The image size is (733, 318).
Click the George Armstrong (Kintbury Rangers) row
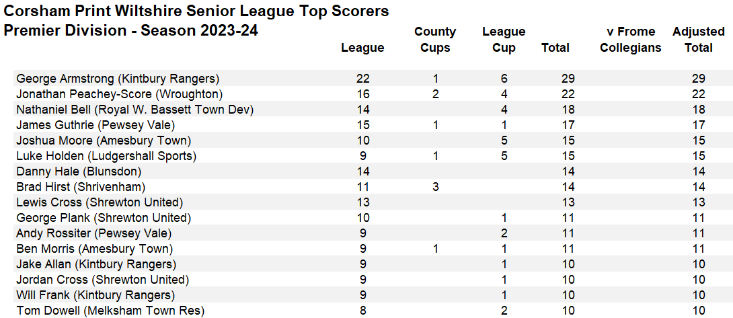[x=118, y=79]
